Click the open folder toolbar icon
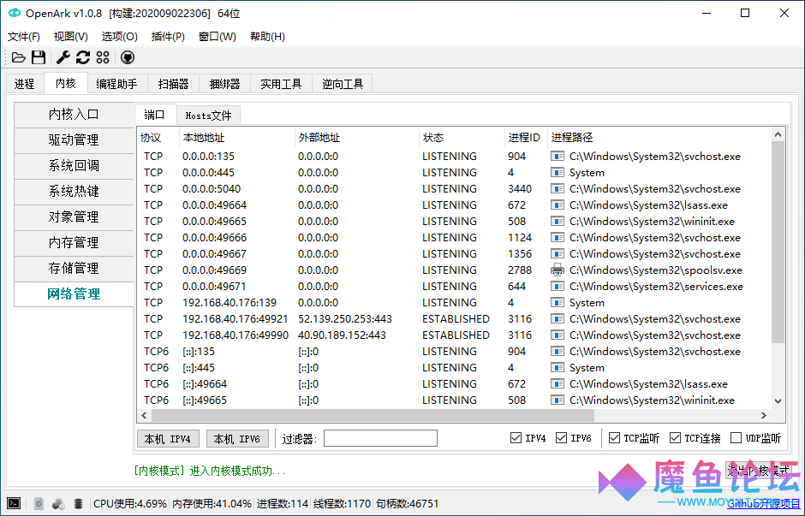 (x=19, y=57)
